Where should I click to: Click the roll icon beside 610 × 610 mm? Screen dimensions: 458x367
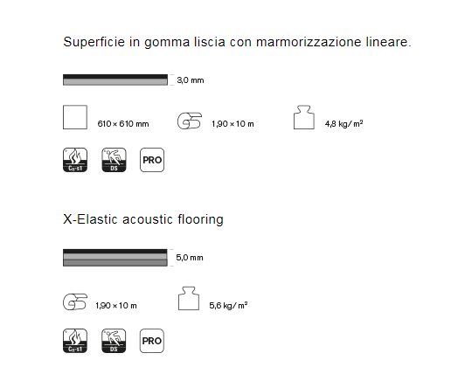(x=190, y=121)
